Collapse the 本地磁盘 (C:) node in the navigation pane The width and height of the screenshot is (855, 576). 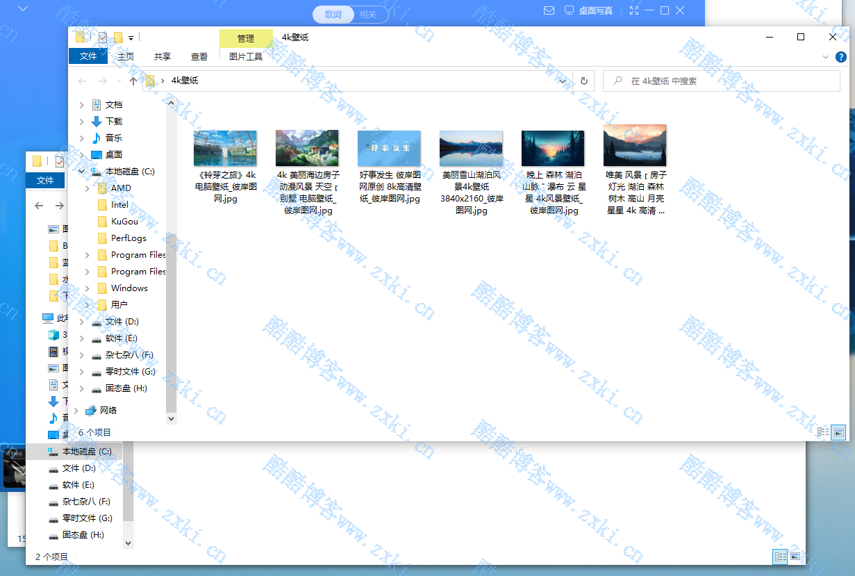click(x=81, y=171)
